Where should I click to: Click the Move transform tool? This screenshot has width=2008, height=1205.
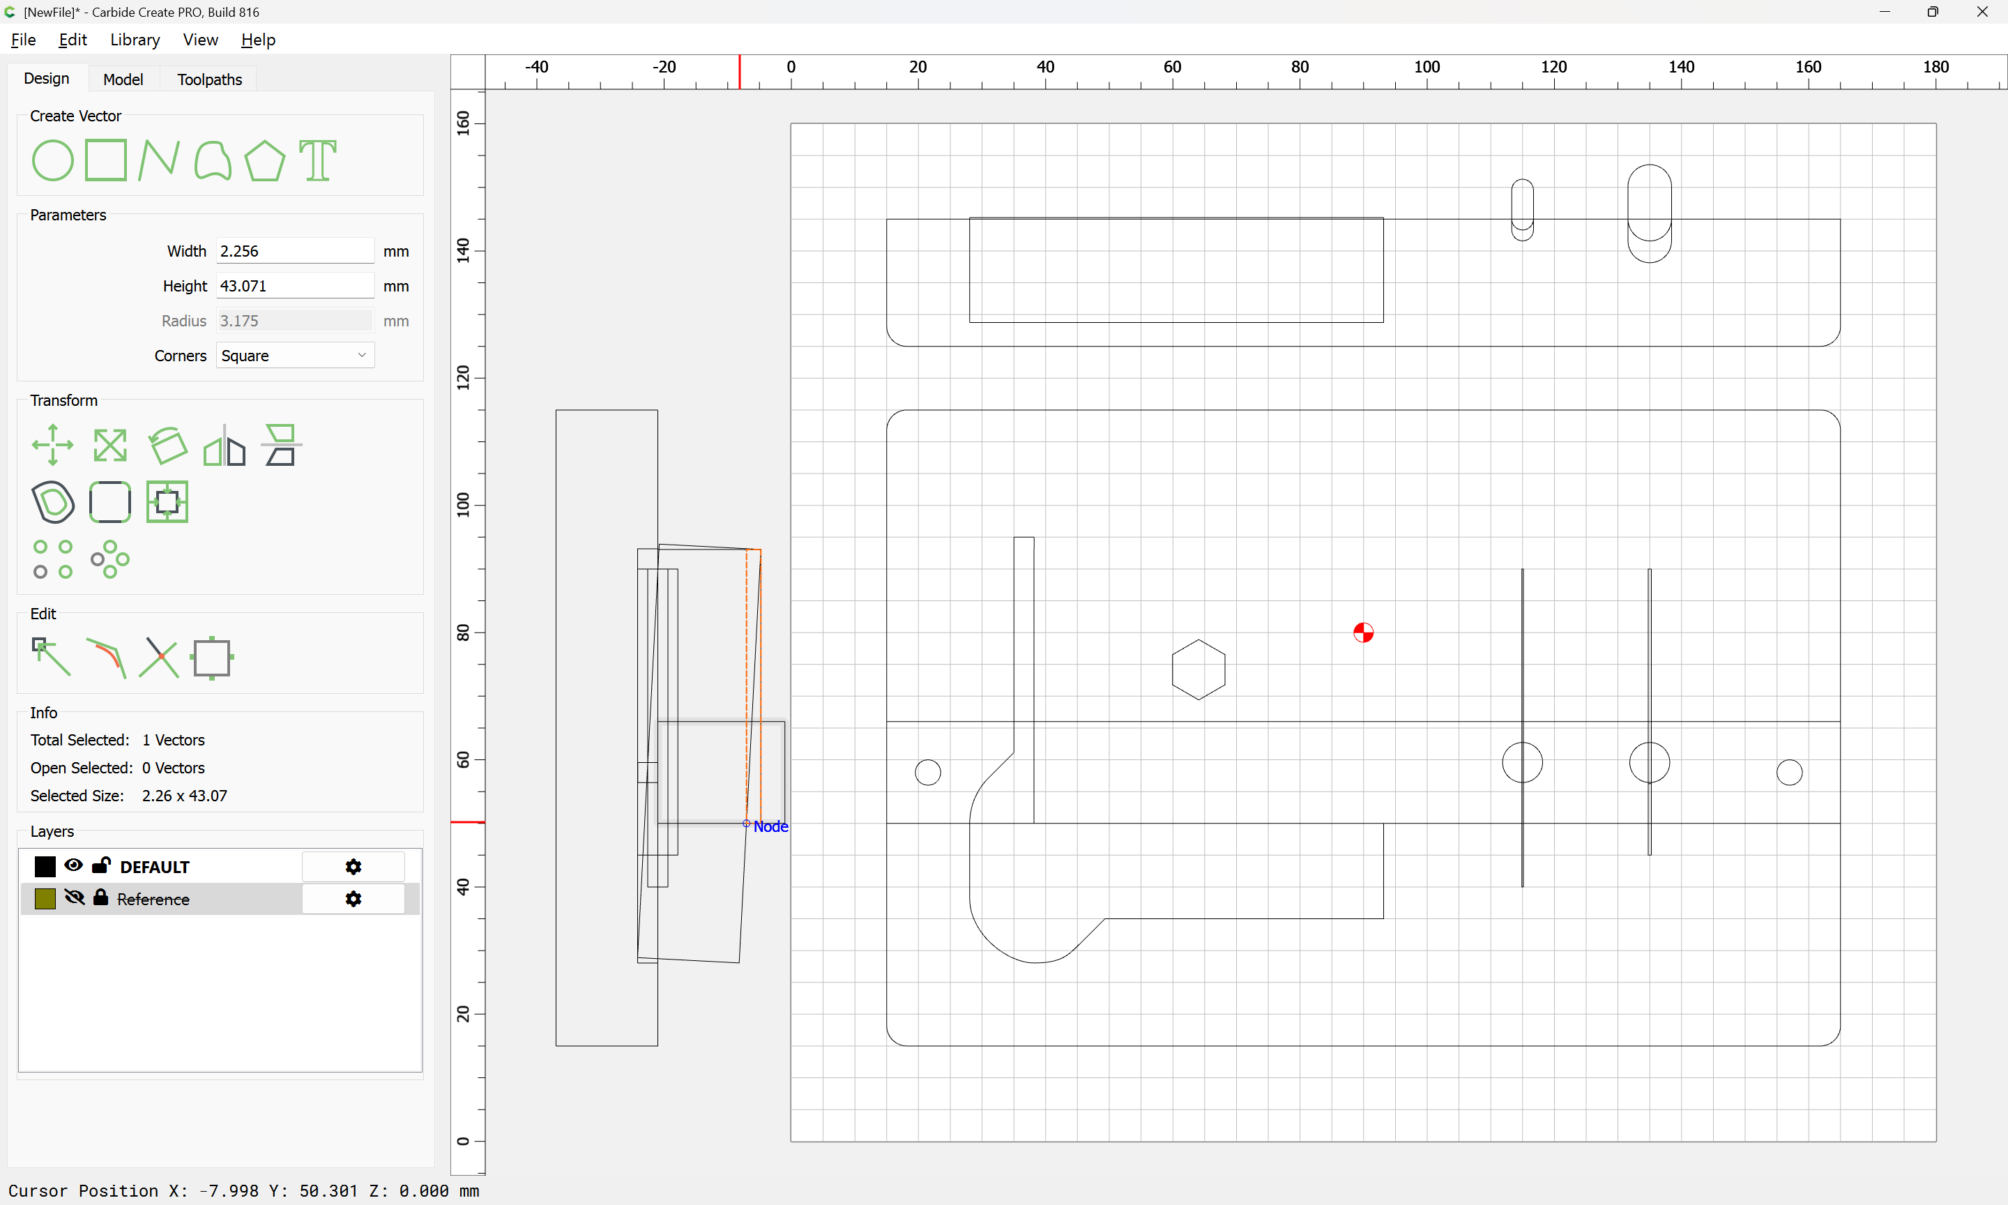[52, 445]
